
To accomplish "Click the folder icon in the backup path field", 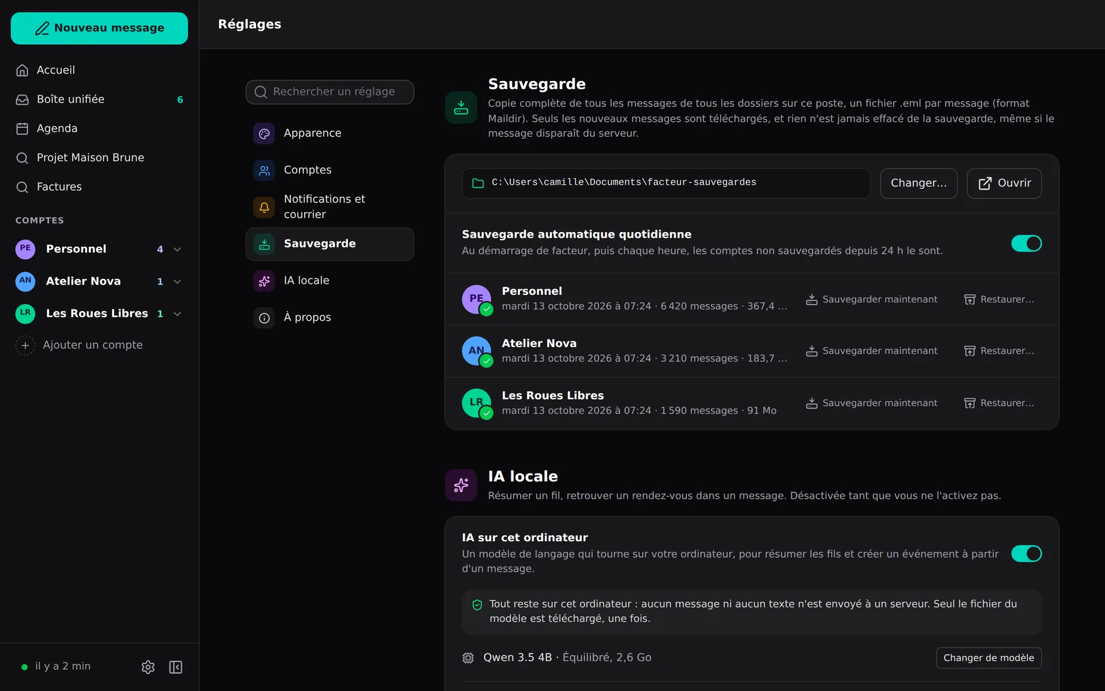I will 478,183.
